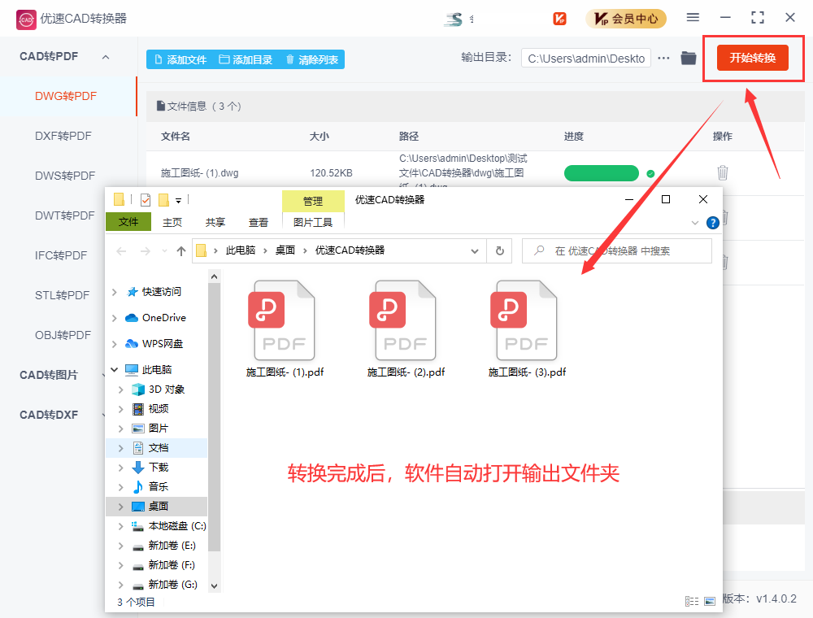Click the Explorer back arrow
This screenshot has width=813, height=618.
click(x=121, y=251)
